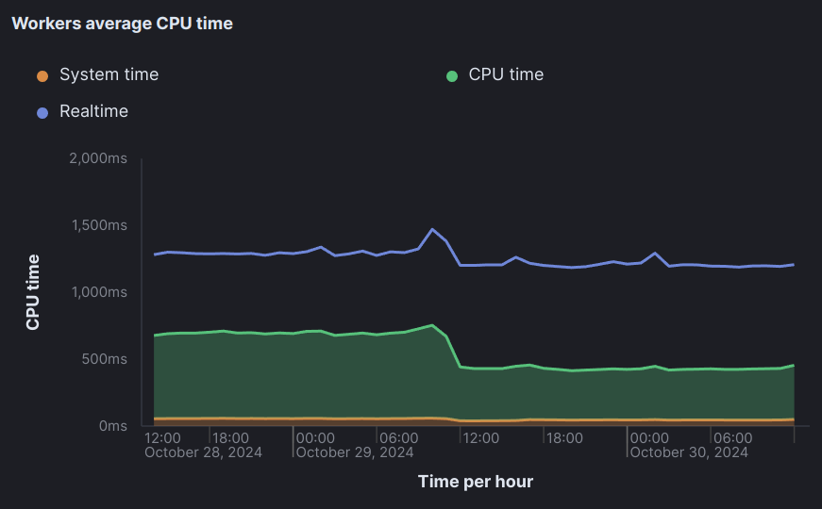822x509 pixels.
Task: Click the orange System time legend dot
Action: 42,75
